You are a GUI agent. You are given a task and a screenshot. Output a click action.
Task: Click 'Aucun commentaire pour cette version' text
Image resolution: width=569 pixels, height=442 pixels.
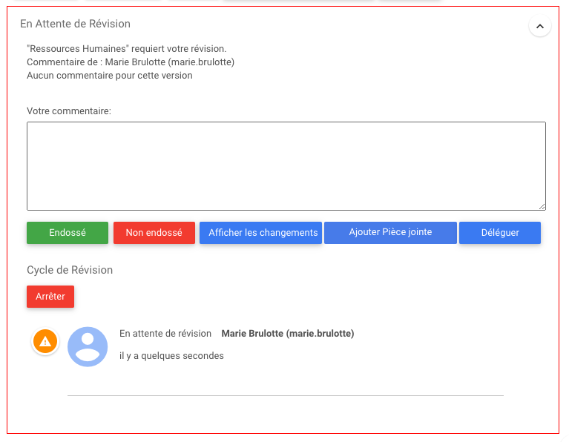pos(110,76)
